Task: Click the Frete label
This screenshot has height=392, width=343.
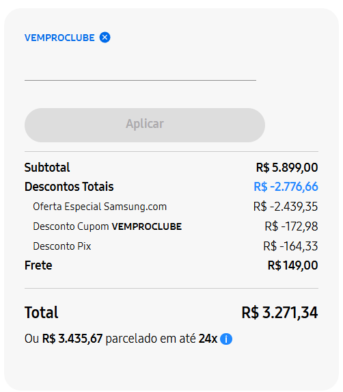Action: pyautogui.click(x=38, y=265)
